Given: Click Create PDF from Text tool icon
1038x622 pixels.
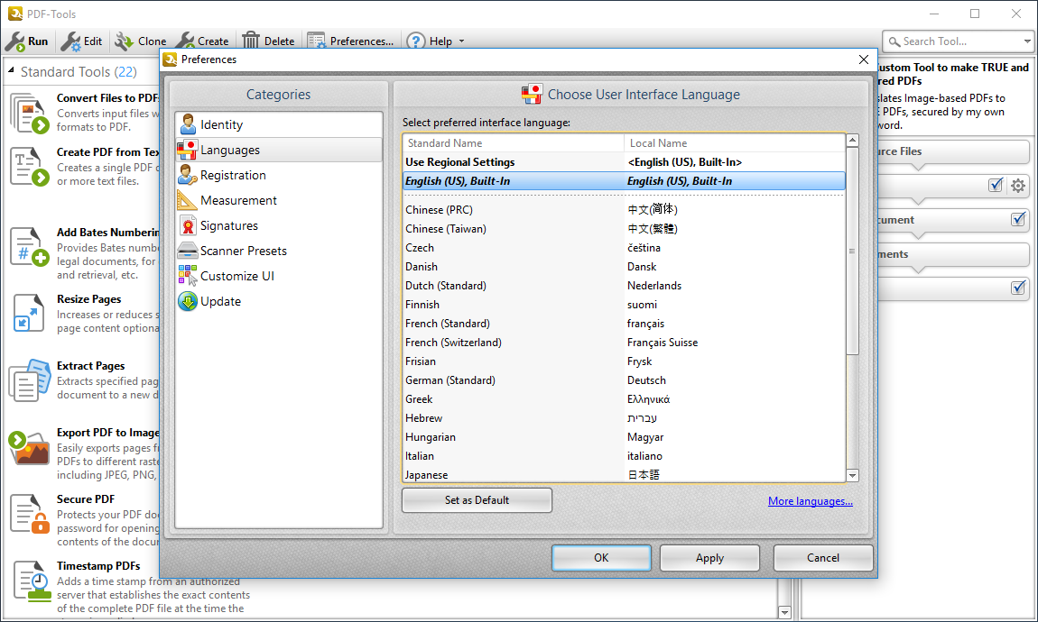Looking at the screenshot, I should tap(30, 167).
